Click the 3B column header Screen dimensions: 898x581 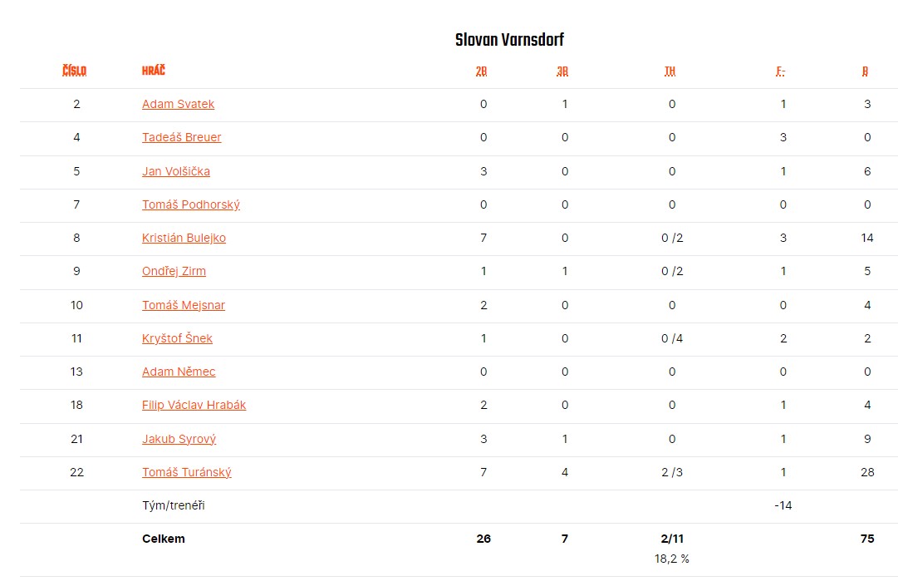click(562, 71)
